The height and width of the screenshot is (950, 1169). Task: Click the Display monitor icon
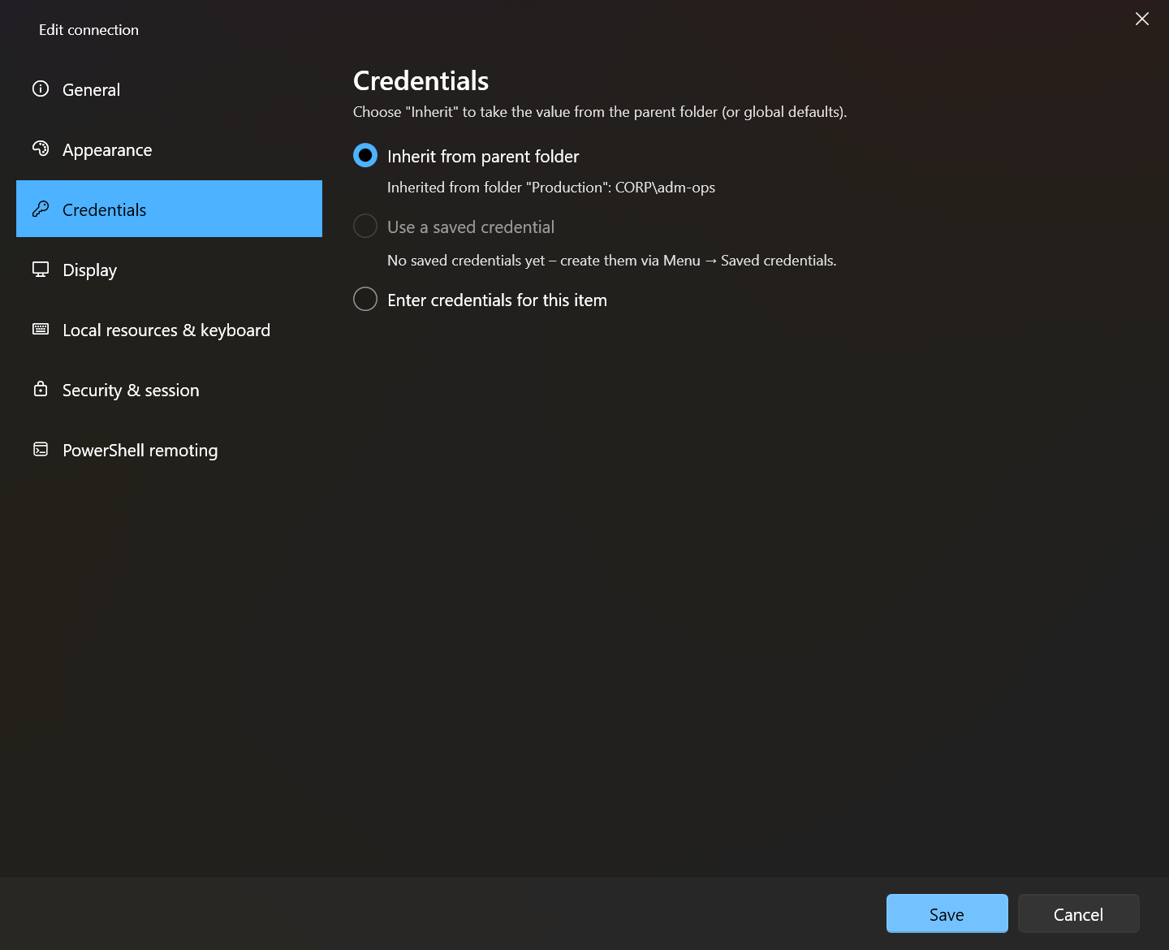tap(41, 269)
